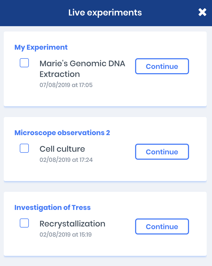Open Microscope observations 2 project heading
212x266 pixels.
62,133
